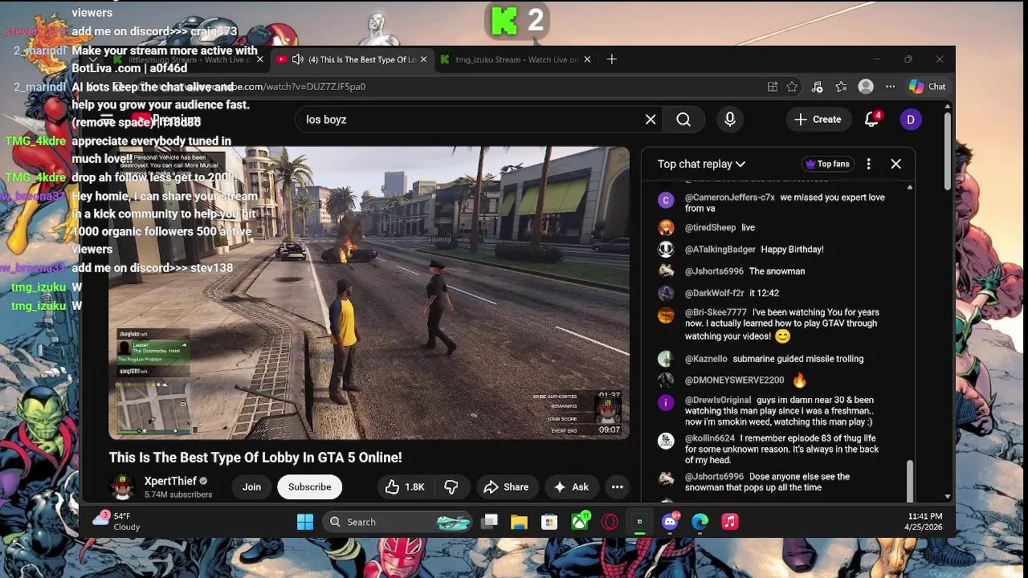Open a new browser tab

[612, 59]
